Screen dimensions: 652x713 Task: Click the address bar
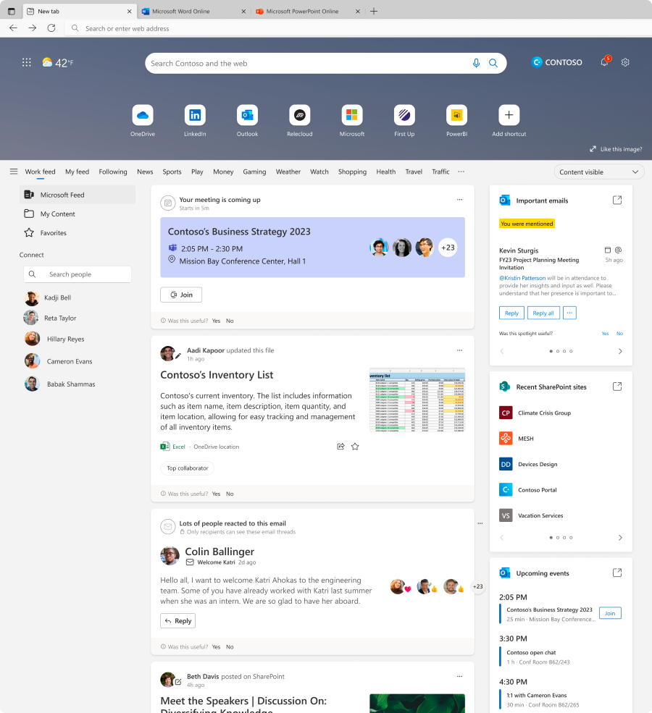357,28
